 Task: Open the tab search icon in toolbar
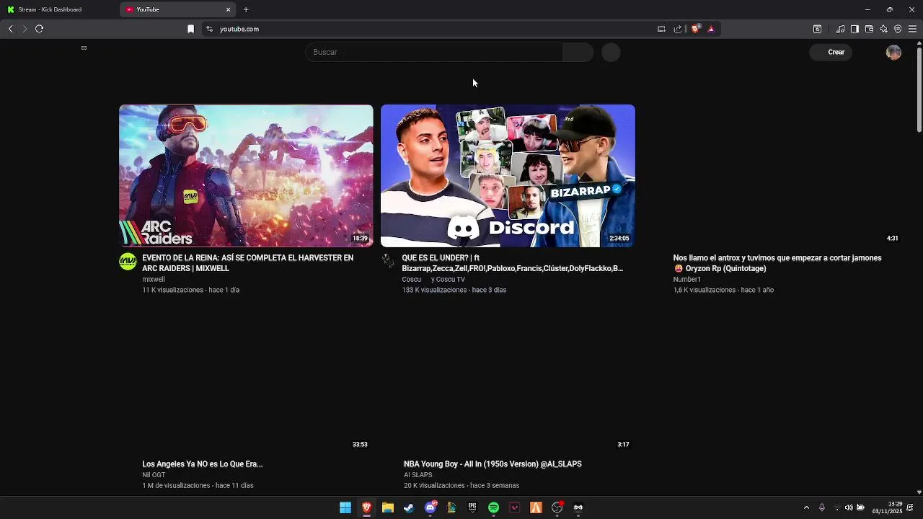[x=817, y=29]
